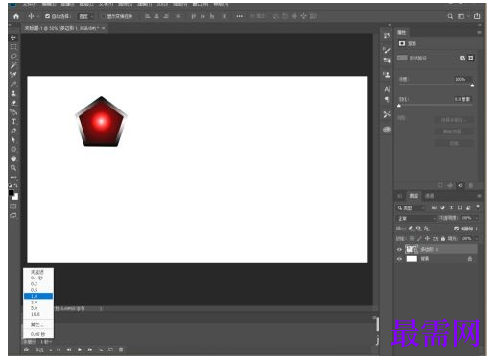Click the tween animation frames icon
The image size is (498, 363).
pyautogui.click(x=101, y=350)
